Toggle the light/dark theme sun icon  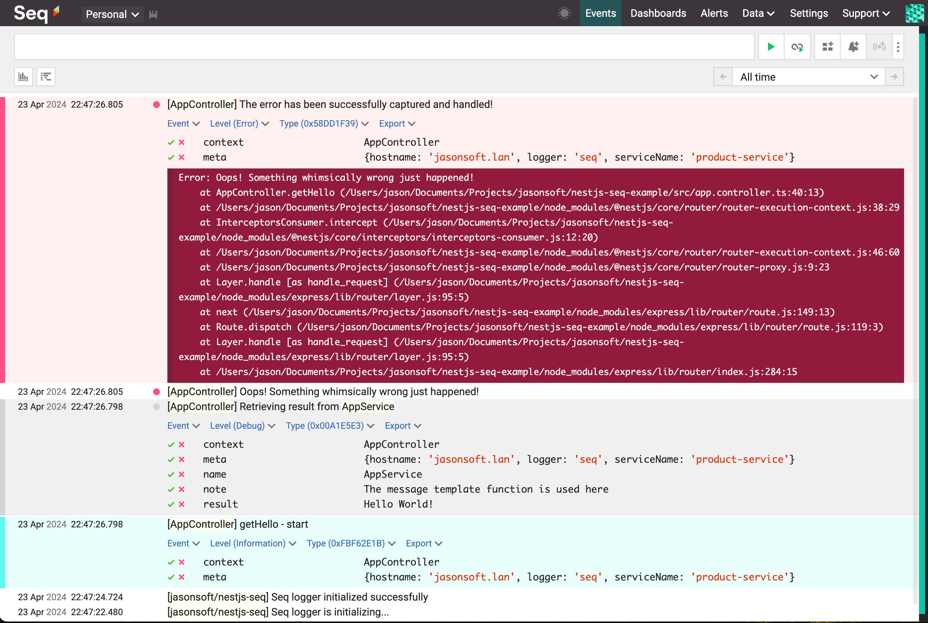(x=564, y=13)
